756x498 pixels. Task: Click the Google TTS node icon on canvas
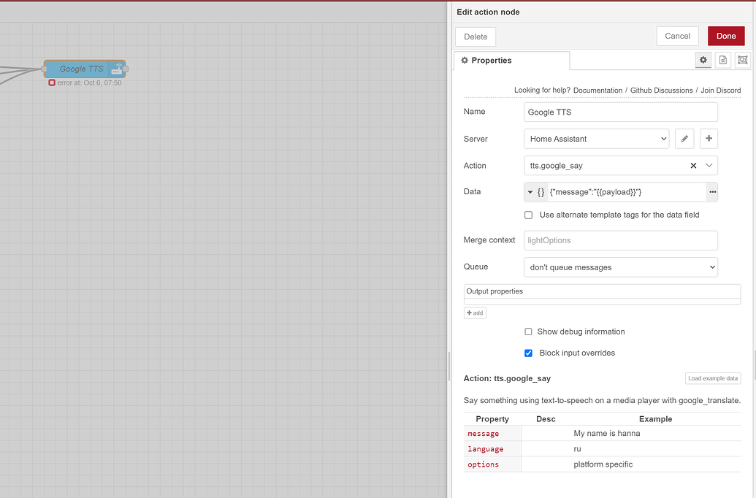[117, 69]
